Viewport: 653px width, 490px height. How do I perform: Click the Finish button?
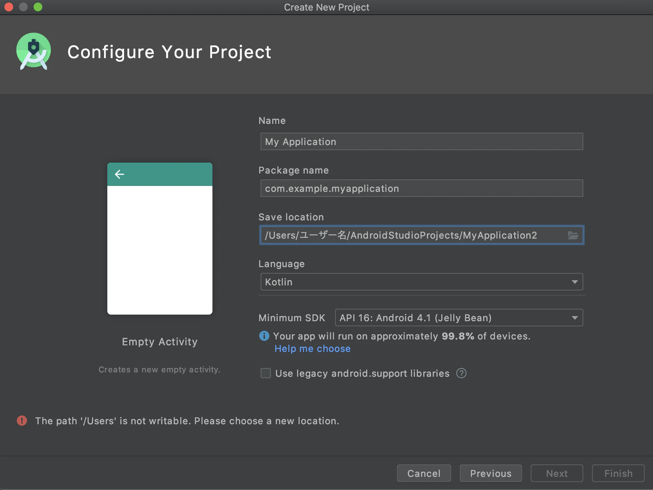coord(618,473)
